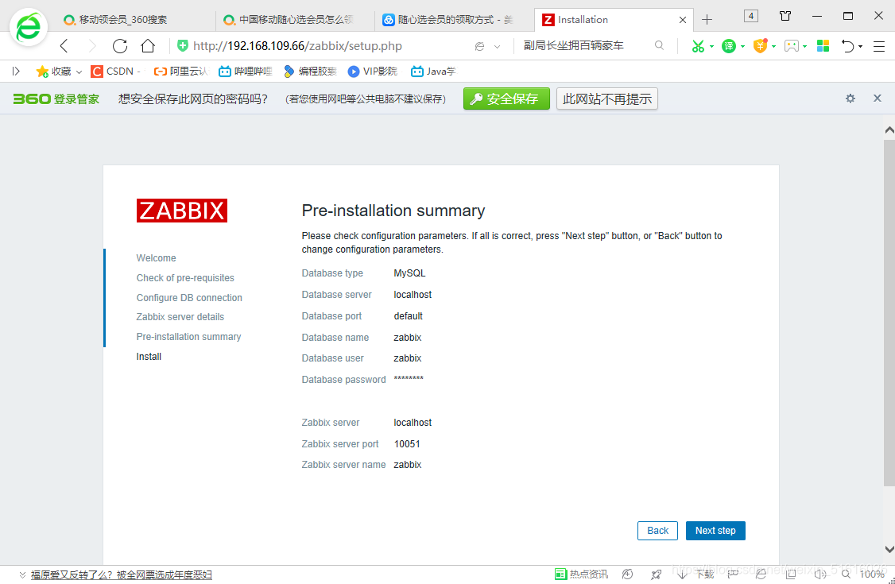
Task: Switch to the 中国移动随心选会员怎么领 tab
Action: point(296,20)
